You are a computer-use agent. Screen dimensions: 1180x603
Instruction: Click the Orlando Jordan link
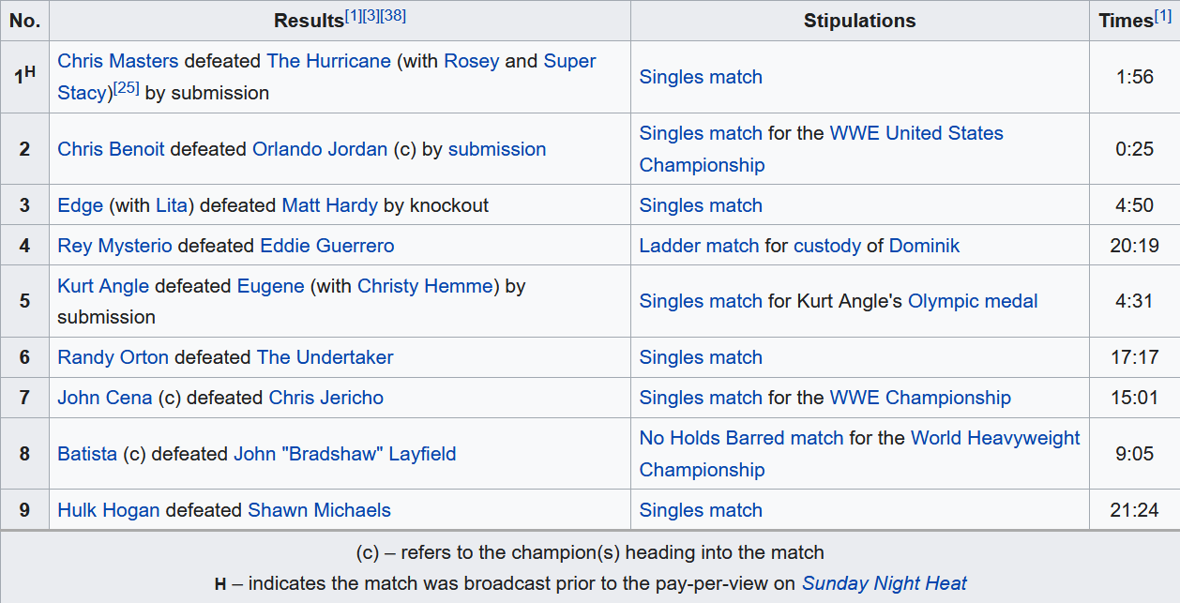(x=319, y=149)
